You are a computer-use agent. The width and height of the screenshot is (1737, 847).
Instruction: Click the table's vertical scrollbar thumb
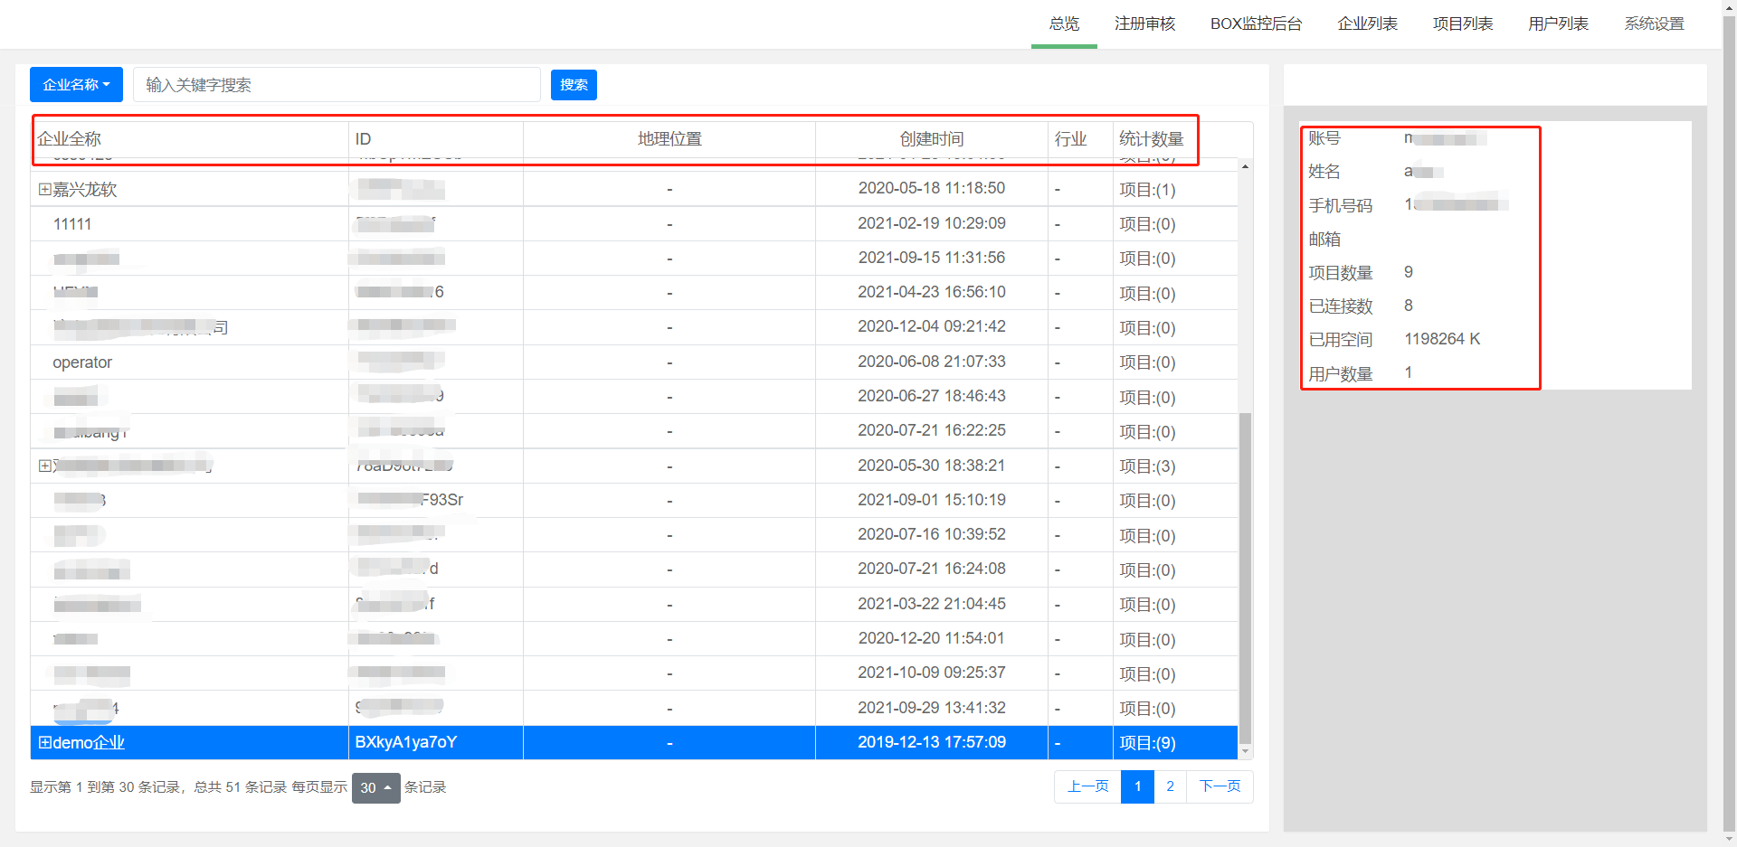click(x=1246, y=579)
